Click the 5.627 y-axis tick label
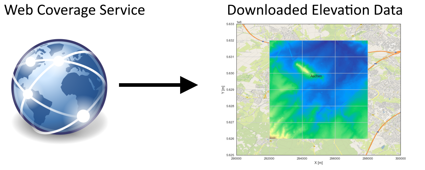Viewport: 425px width, 170px height. point(230,122)
